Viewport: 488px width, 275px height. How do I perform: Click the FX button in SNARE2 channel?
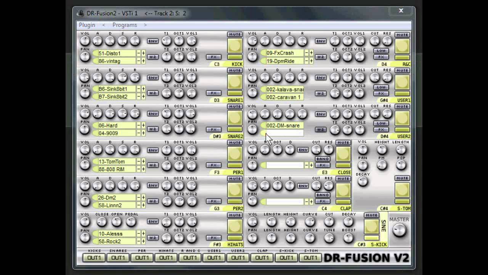tap(214, 129)
